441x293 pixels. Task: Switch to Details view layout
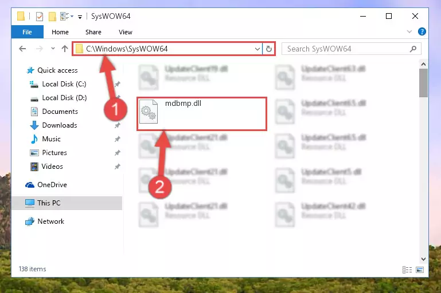[x=407, y=270]
